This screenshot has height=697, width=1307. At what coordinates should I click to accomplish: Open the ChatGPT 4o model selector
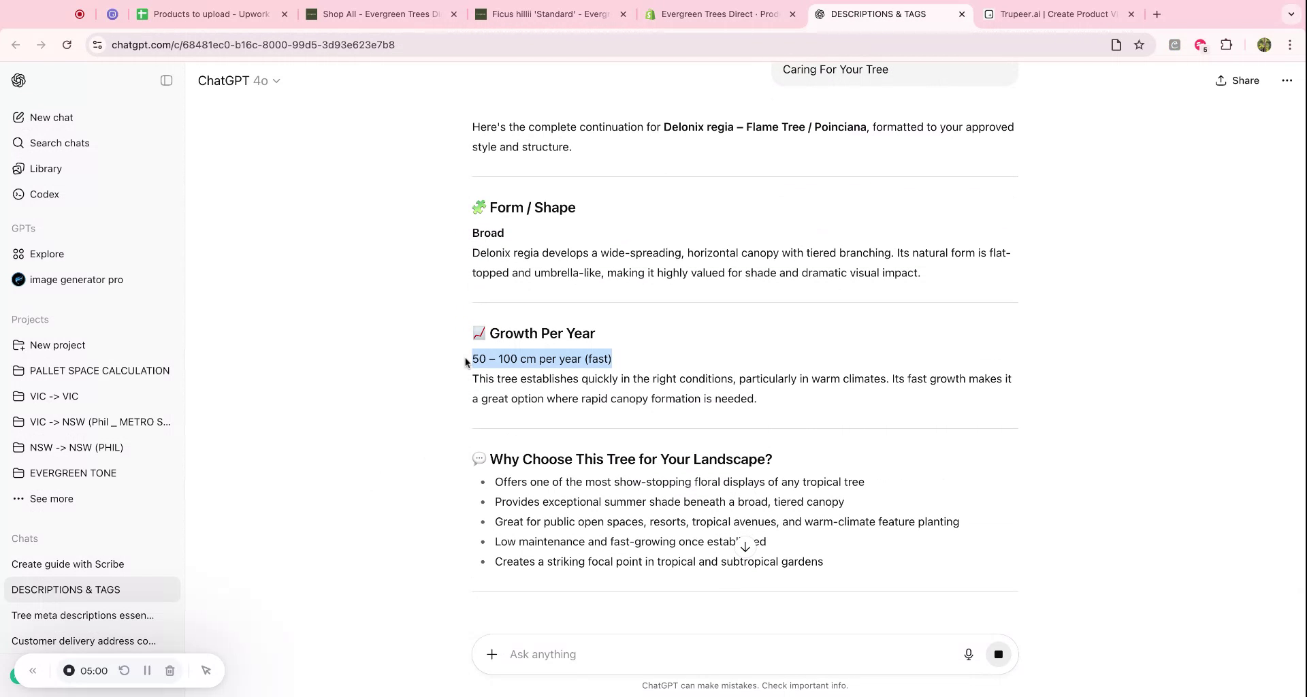(239, 80)
